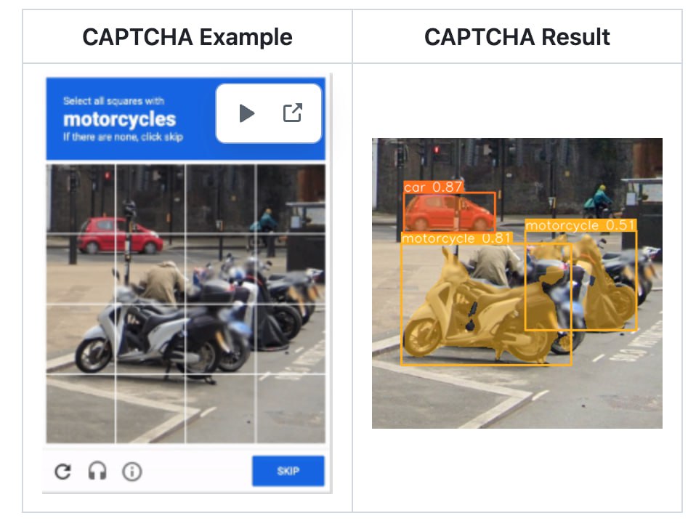696x529 pixels.
Task: Click the SKIP button
Action: (287, 471)
